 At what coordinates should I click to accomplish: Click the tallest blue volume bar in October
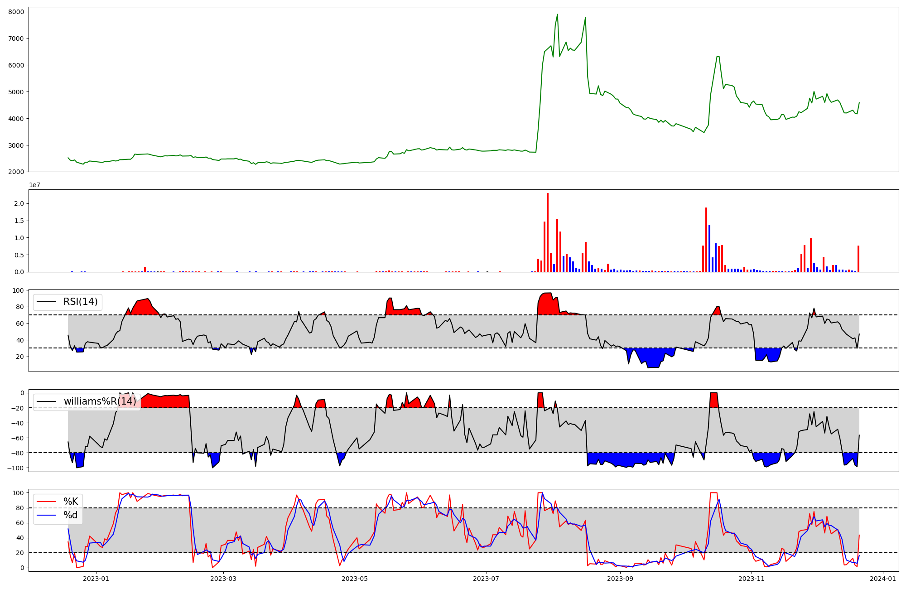709,248
